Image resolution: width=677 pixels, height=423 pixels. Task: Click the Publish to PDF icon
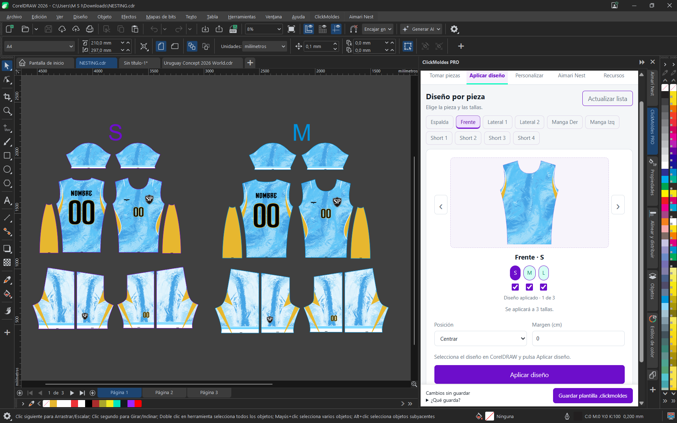233,29
